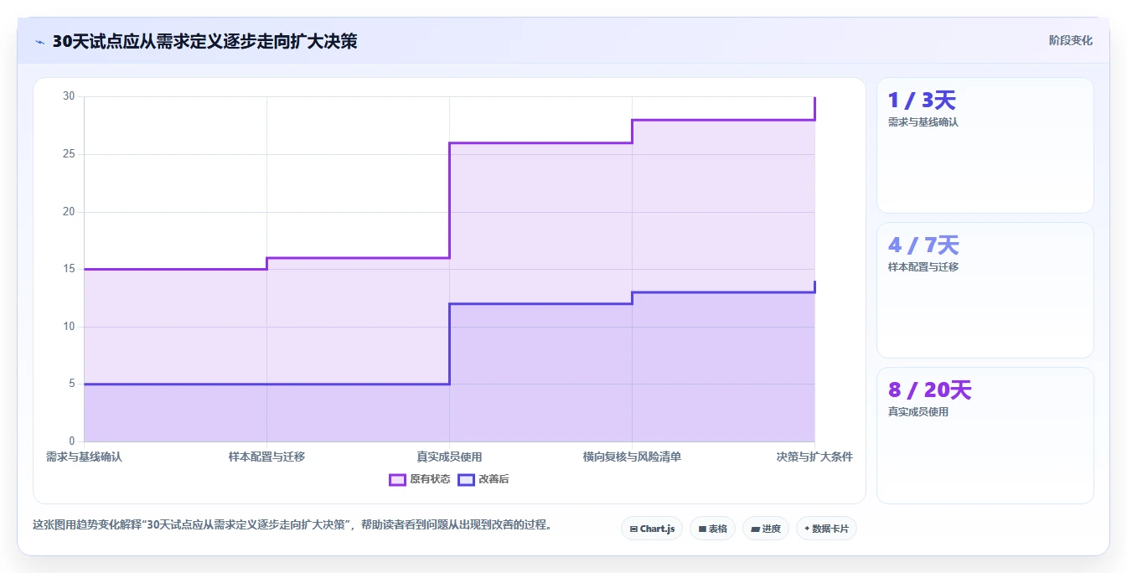Screen dimensions: 1127x573
Task: Click the 样本配置与迁移 x-axis label
Action: click(266, 457)
